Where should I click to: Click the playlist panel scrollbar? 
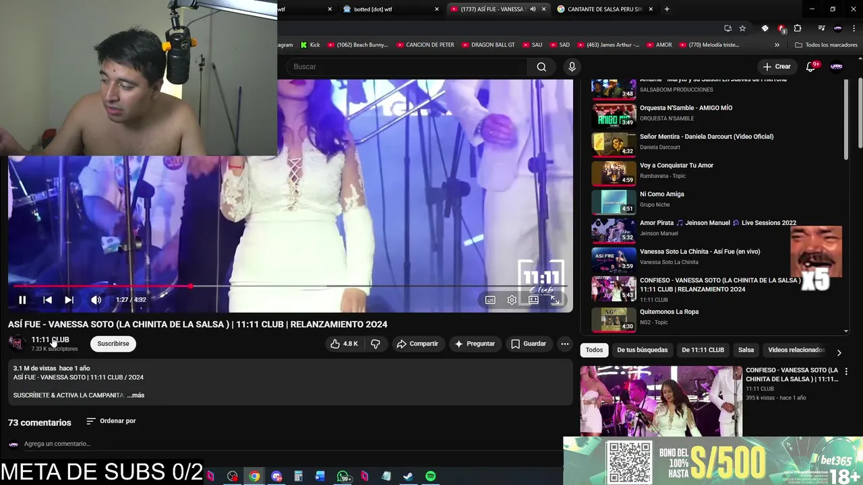[x=846, y=121]
